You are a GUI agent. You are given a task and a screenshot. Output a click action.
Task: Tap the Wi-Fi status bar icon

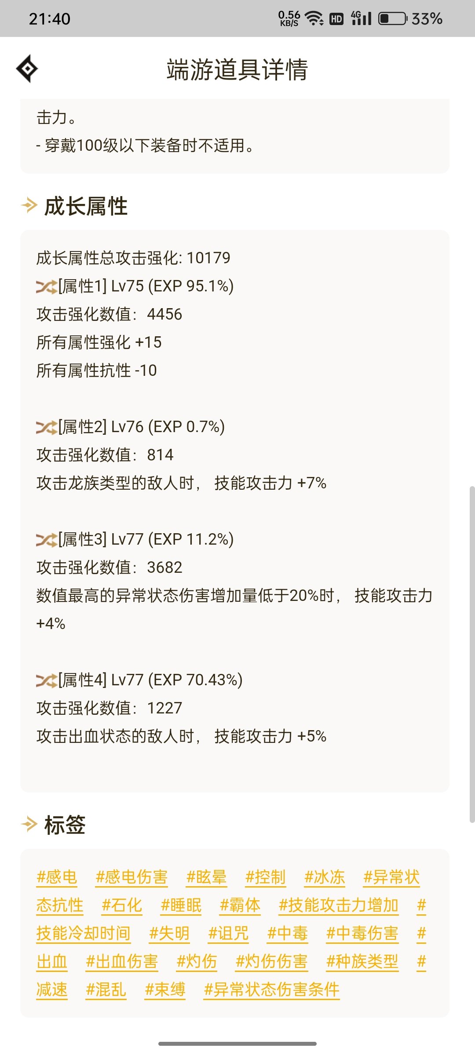pos(314,18)
